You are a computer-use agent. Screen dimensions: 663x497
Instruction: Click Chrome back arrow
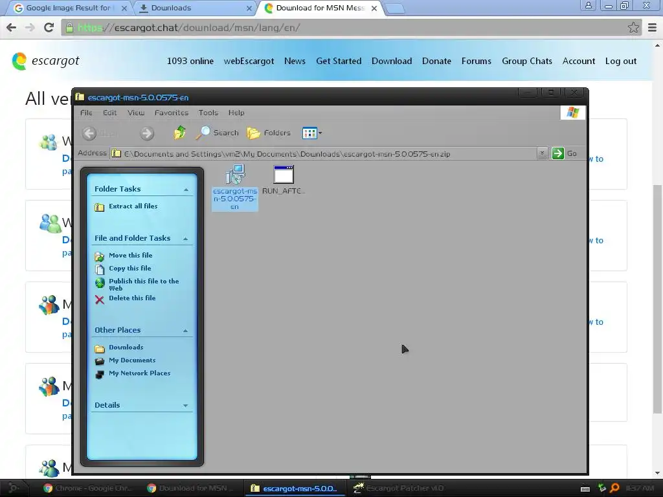pyautogui.click(x=12, y=27)
